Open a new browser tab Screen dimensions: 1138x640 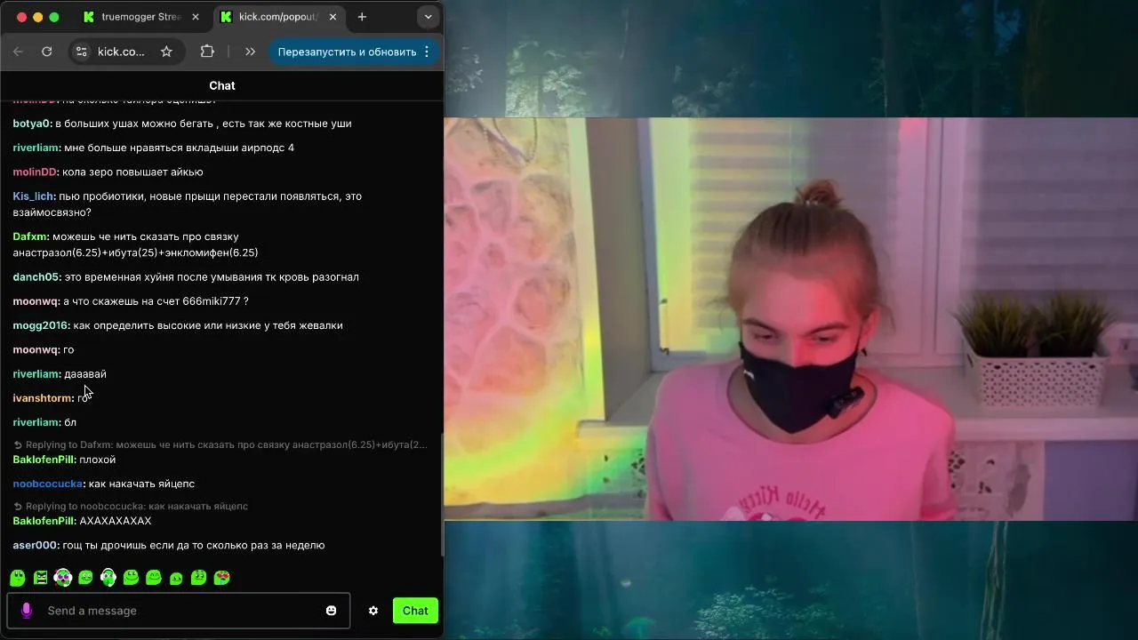coord(362,17)
